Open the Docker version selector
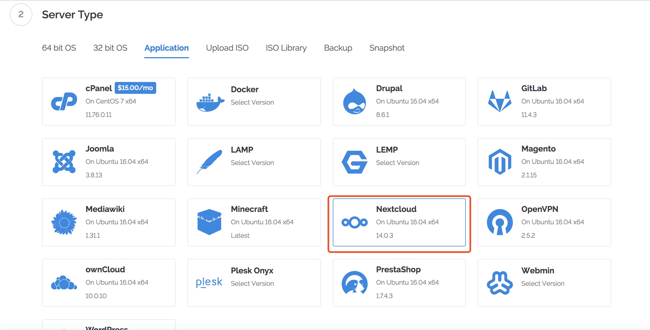This screenshot has width=650, height=330. (252, 102)
